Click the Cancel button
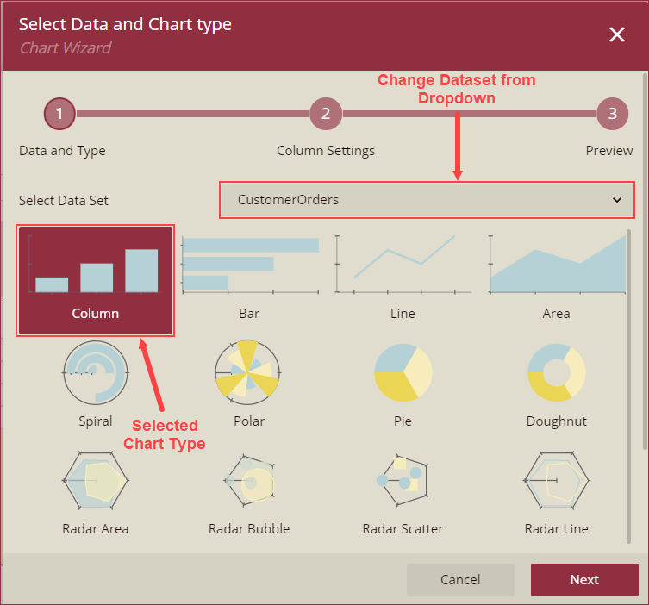The height and width of the screenshot is (605, 649). coord(460,579)
